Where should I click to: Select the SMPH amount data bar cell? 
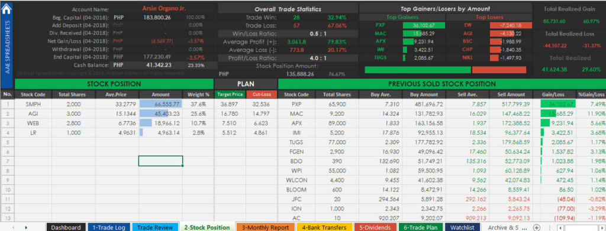coord(160,104)
